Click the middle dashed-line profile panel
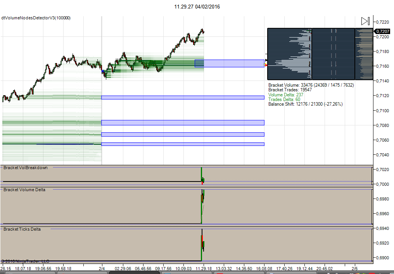The image size is (394, 274). pos(333,54)
